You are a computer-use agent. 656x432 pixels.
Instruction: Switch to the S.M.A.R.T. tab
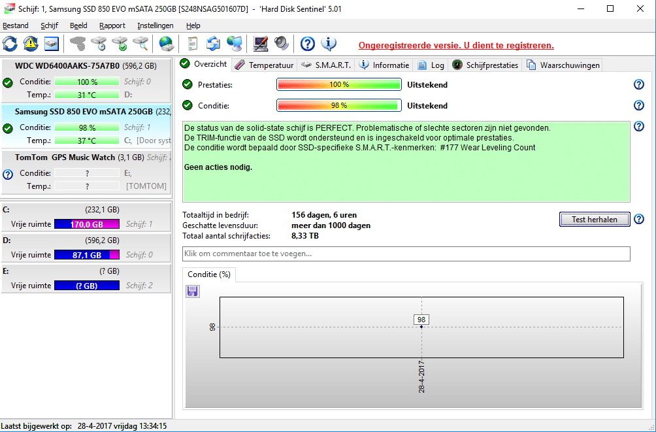[326, 65]
